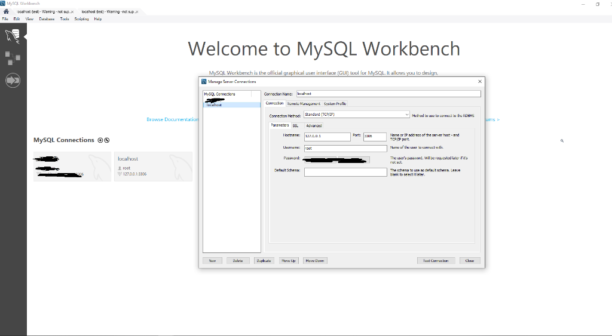Viewport: 612px width, 336px height.
Task: Select localhost in the dialog connections list
Action: 232,105
